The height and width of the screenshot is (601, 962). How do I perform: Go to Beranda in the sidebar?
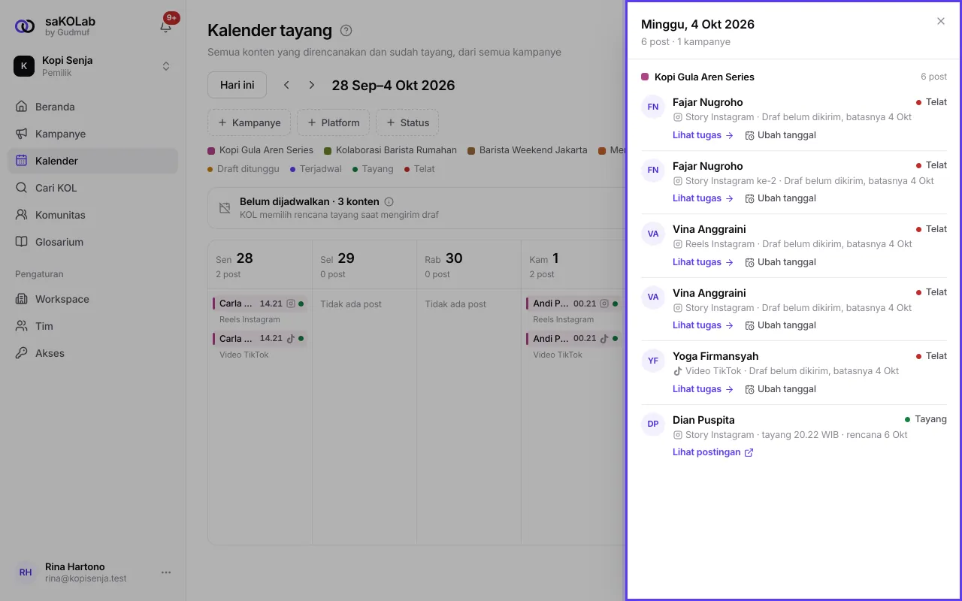click(x=93, y=107)
